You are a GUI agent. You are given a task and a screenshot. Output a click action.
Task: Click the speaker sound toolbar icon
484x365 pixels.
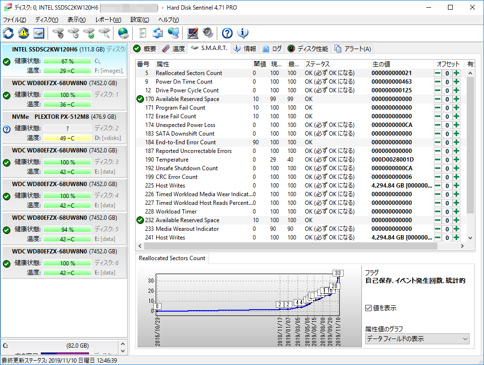pos(208,33)
